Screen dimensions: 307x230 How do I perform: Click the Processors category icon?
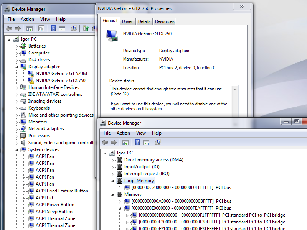point(23,136)
